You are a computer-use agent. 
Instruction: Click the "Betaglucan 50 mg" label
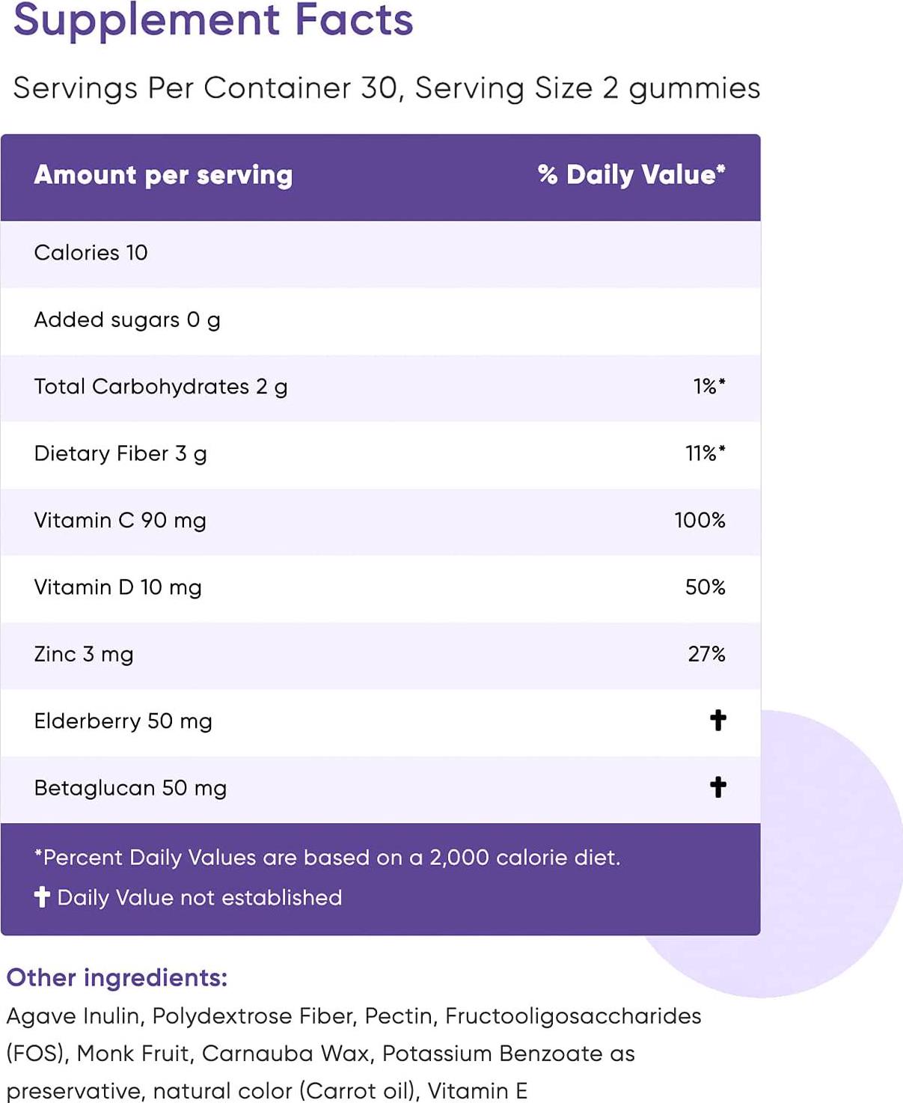(130, 788)
